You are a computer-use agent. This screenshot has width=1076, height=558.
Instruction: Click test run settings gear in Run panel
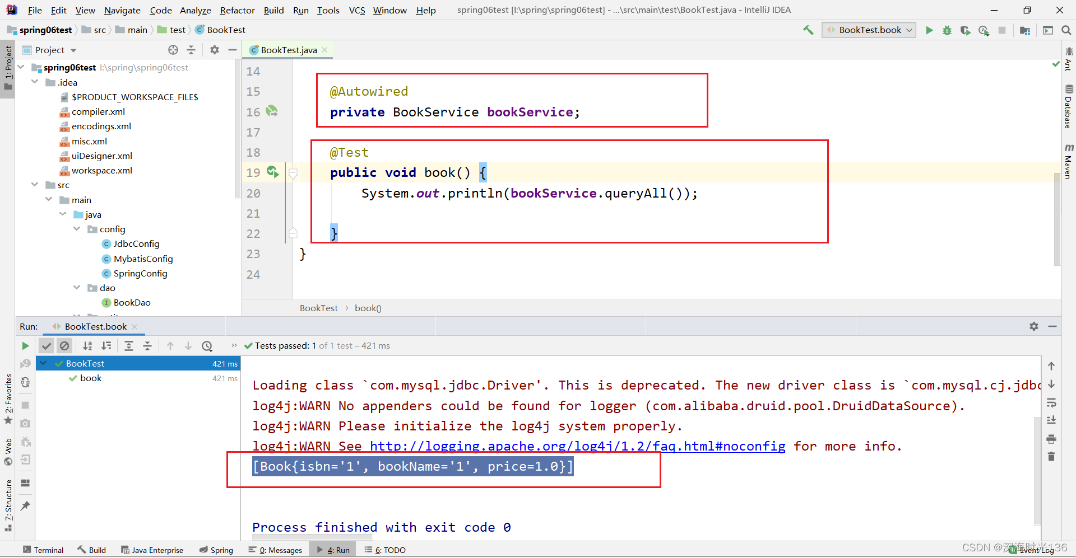(1033, 326)
